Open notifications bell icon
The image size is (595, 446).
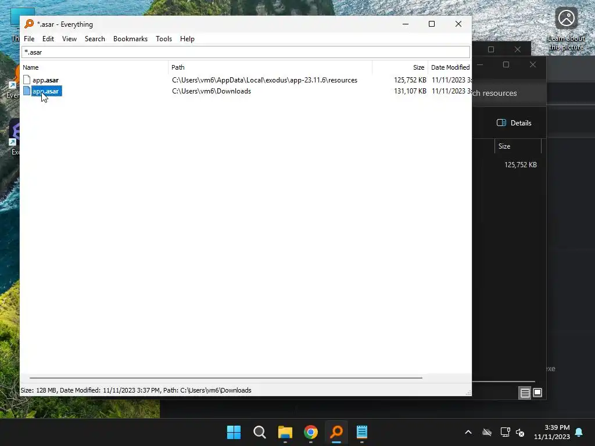click(x=579, y=432)
